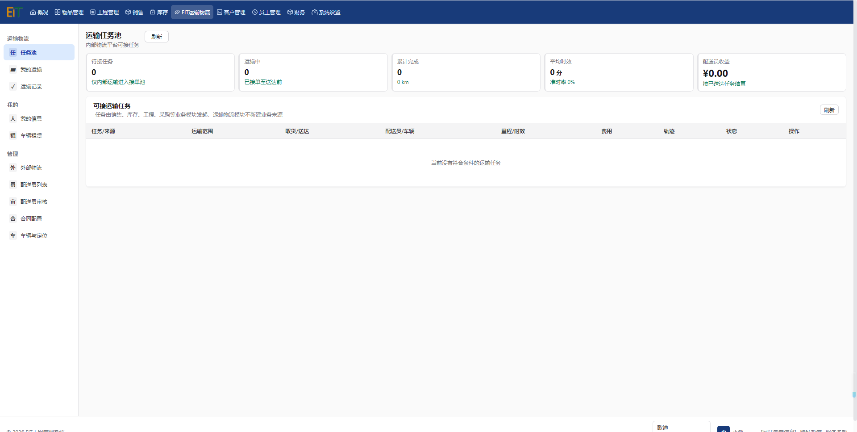
Task: Click the 人 icon beside 我的信息
Action: 13,118
